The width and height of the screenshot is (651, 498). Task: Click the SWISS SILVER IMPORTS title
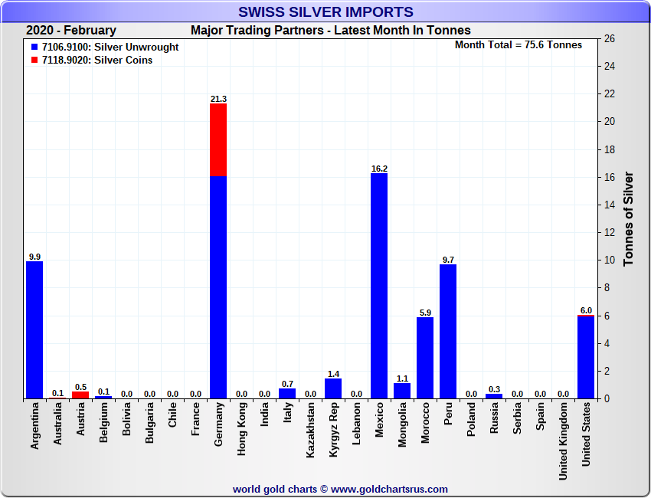325,12
